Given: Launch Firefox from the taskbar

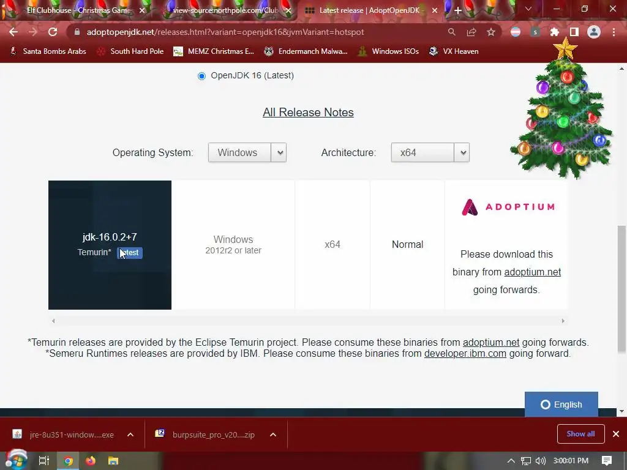Looking at the screenshot, I should (91, 461).
